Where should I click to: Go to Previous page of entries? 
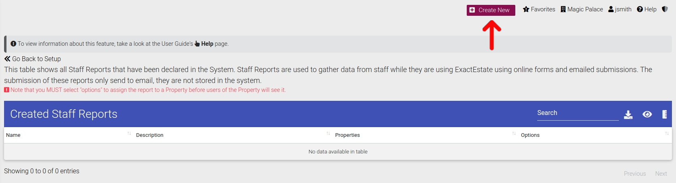click(x=635, y=174)
